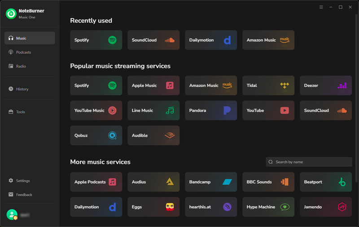Open the hearthis.at service card

[211, 207]
